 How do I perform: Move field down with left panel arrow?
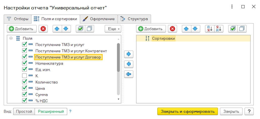click(65, 29)
